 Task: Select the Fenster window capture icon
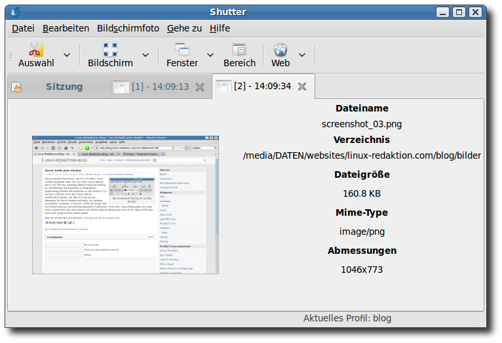click(x=182, y=50)
